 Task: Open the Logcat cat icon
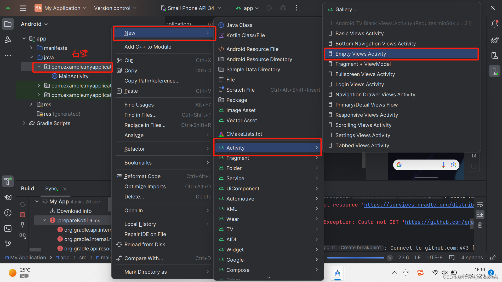click(x=8, y=197)
